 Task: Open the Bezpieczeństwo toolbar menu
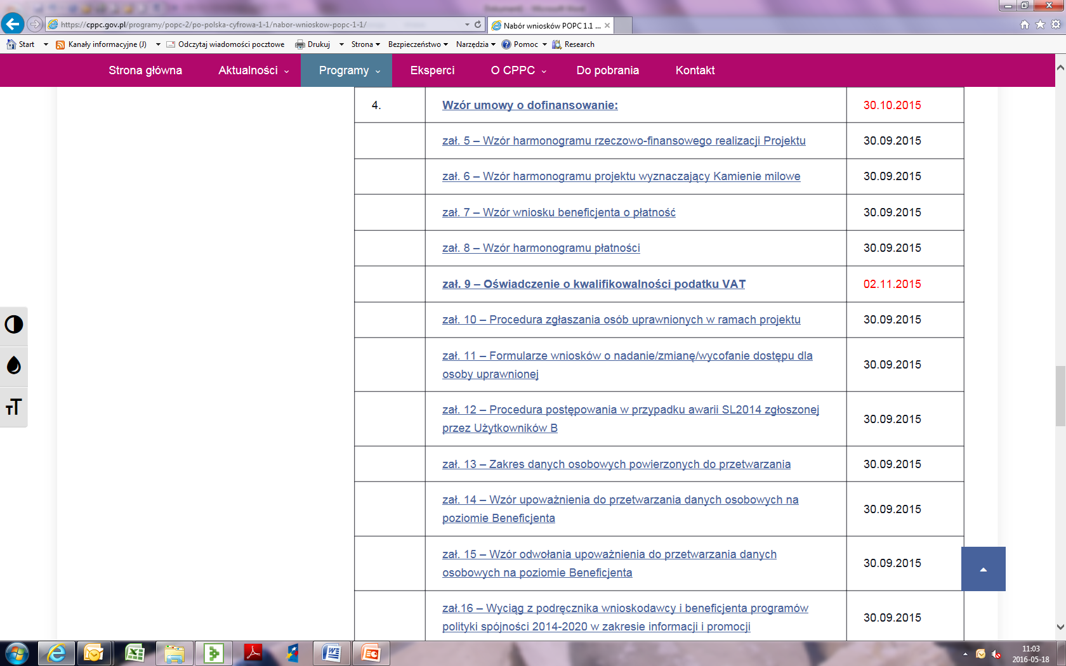(418, 44)
